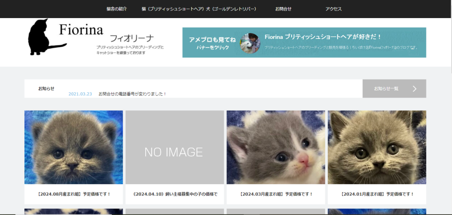Open the 【2024.03月産まれ組】予定価格です post title
Screen dimensions: 452x215
[276, 194]
